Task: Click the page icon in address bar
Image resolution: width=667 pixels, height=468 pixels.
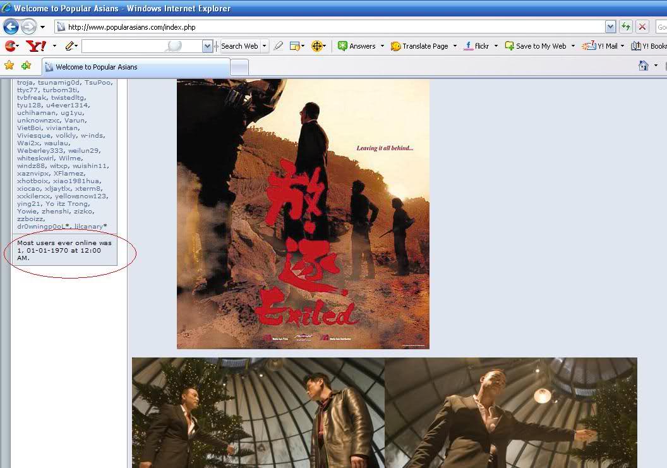Action: pyautogui.click(x=61, y=27)
